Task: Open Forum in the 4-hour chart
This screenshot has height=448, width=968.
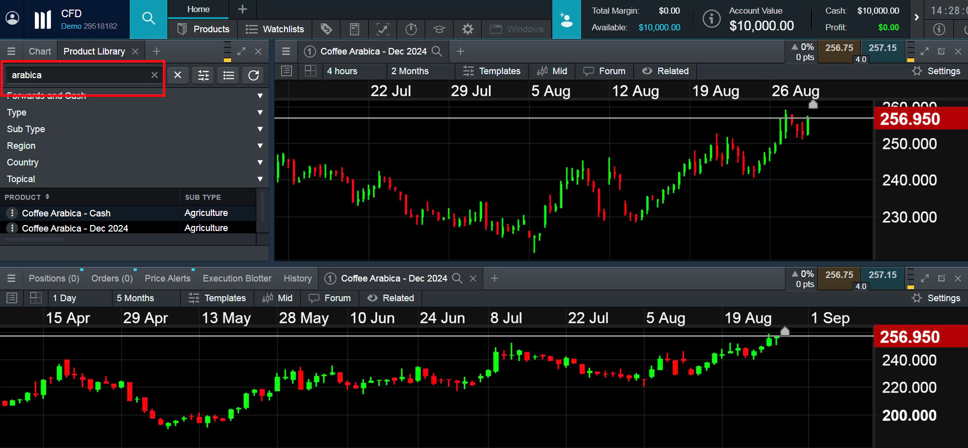Action: point(604,71)
